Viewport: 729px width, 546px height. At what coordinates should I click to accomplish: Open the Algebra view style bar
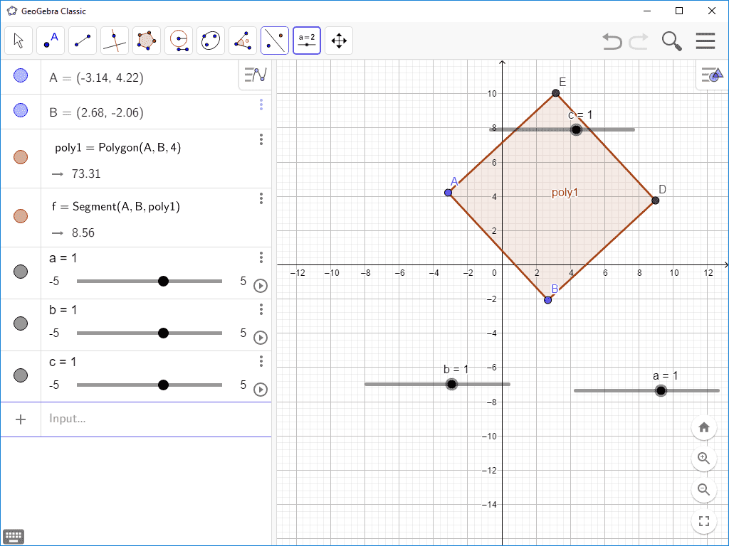(x=256, y=74)
